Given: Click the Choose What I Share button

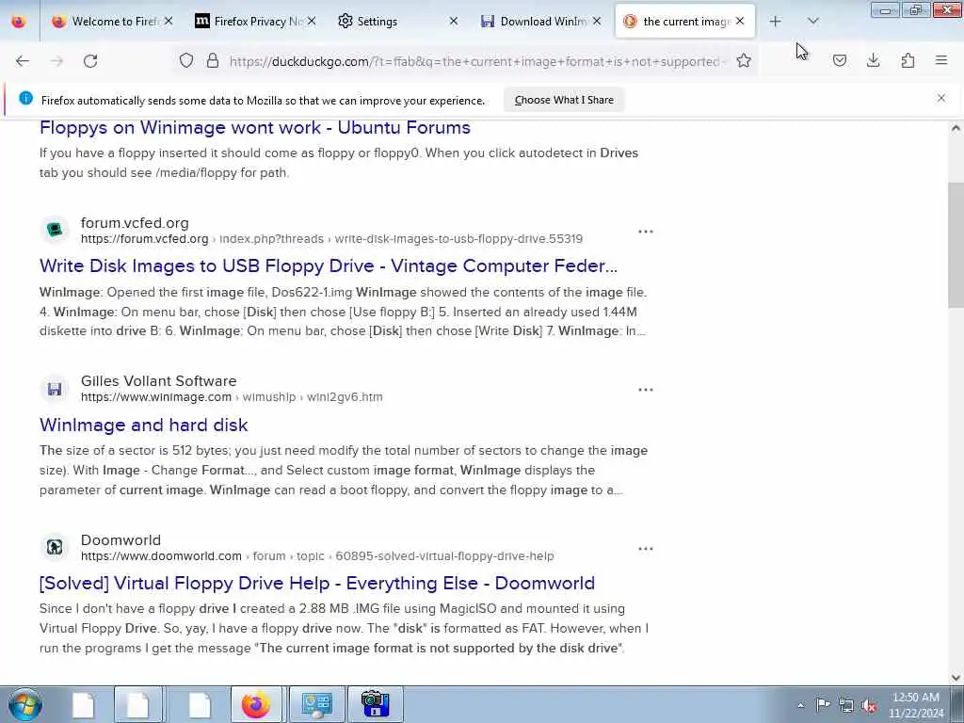Looking at the screenshot, I should (564, 100).
